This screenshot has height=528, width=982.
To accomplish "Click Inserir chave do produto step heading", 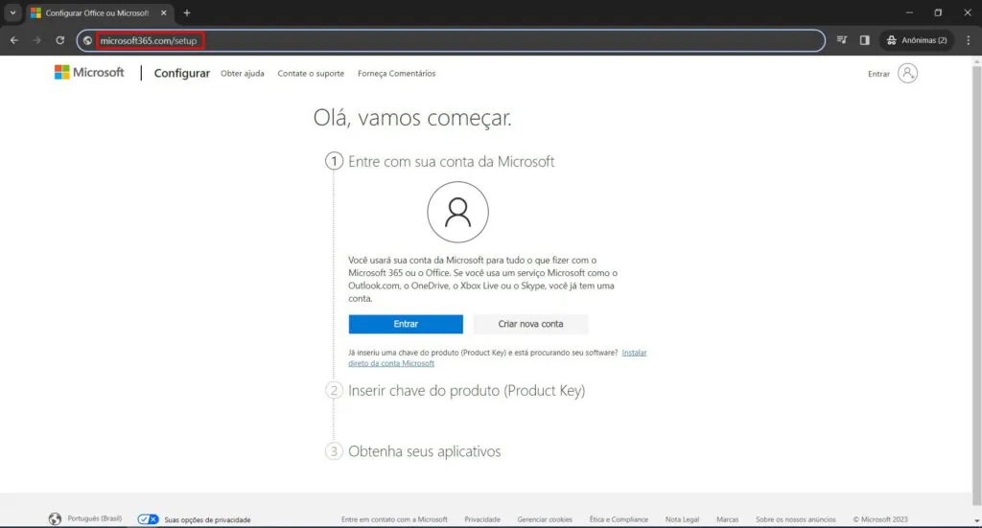I will pos(467,390).
